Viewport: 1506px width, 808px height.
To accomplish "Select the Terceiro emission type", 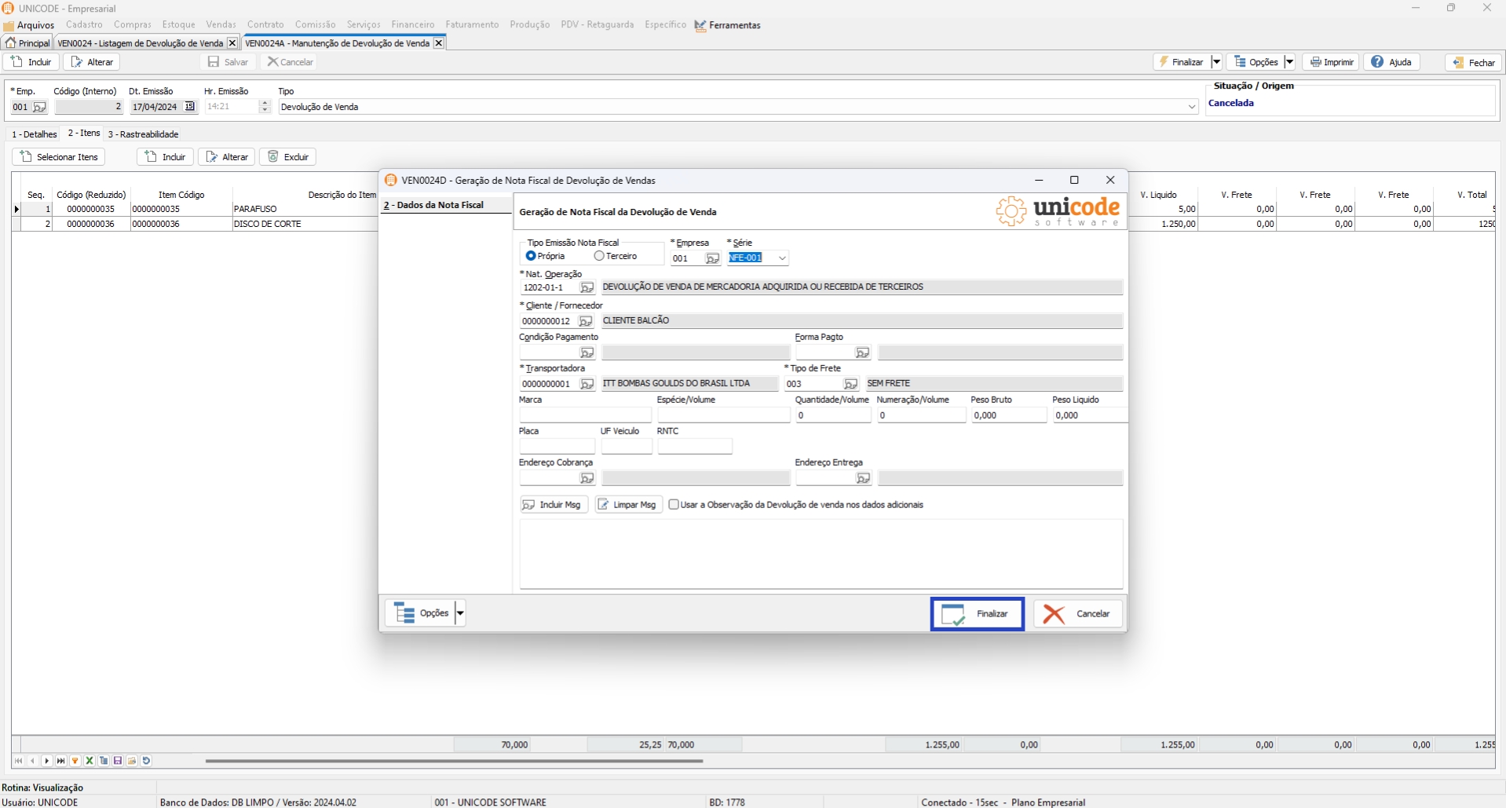I will point(599,256).
